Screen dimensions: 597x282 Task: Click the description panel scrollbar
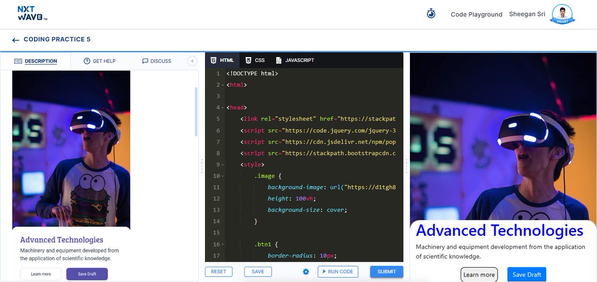(196, 112)
